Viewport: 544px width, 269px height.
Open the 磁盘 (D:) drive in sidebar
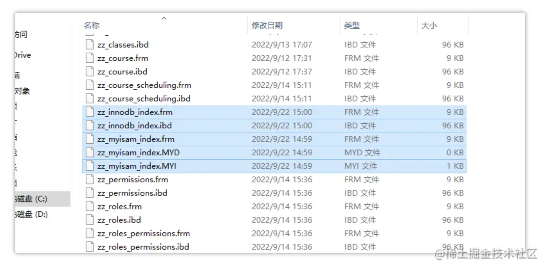32,214
